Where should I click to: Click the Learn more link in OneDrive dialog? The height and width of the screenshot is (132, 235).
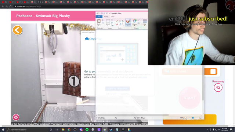pyautogui.click(x=142, y=77)
